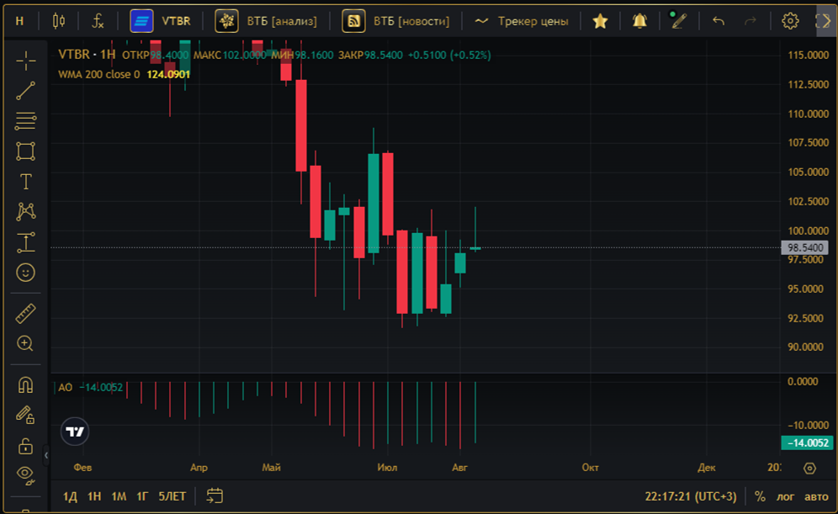Click the Май time axis label
838x514 pixels.
point(271,468)
